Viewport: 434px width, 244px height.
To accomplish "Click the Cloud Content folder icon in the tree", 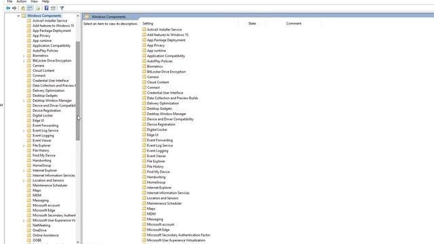I will tap(29, 70).
